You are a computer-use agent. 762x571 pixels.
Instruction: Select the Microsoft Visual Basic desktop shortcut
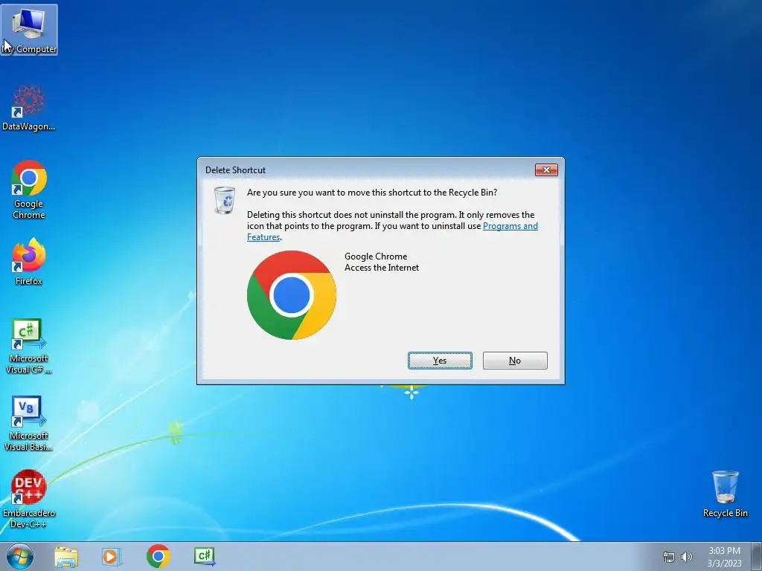[x=29, y=424]
